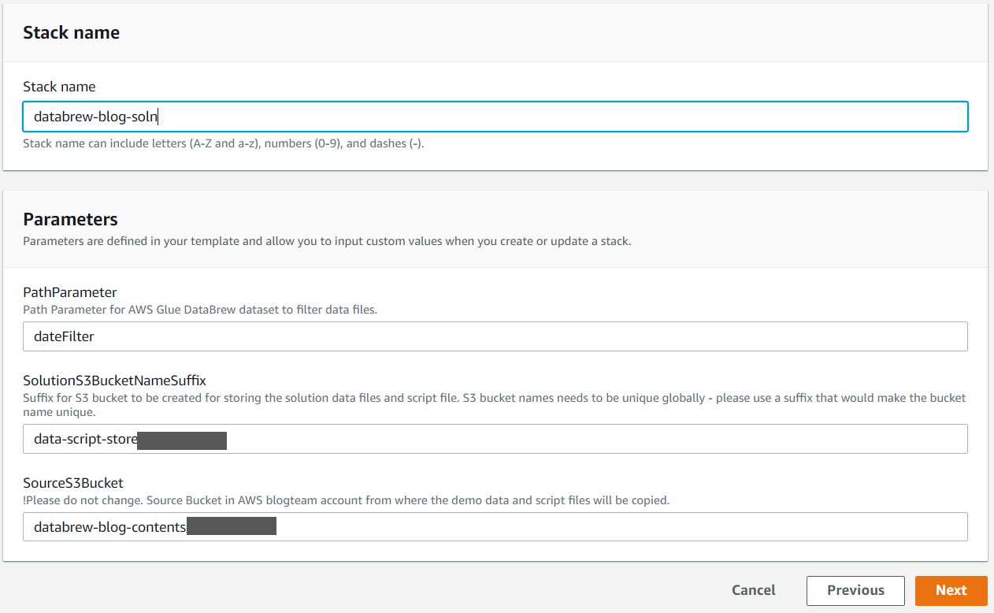Click the SolutionS3BucketNameSuffix input field
Image resolution: width=994 pixels, height=613 pixels.
[495, 439]
